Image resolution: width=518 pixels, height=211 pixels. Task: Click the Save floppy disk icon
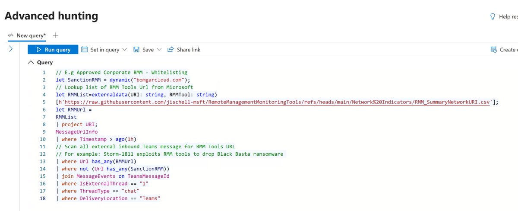click(x=136, y=50)
